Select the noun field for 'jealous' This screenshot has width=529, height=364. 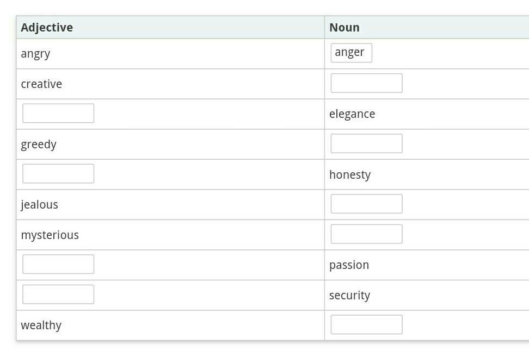coord(366,204)
